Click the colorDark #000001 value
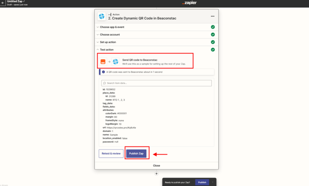 [122, 113]
